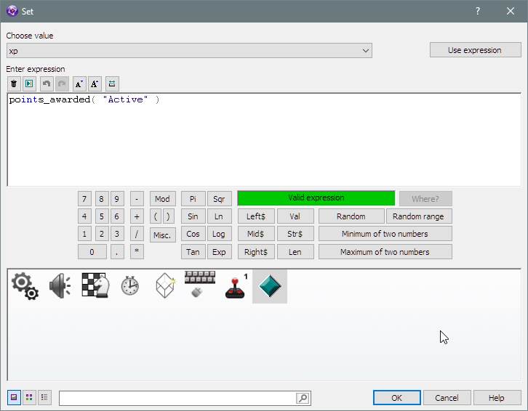Click OK to confirm the expression
The image size is (528, 411).
pos(396,398)
